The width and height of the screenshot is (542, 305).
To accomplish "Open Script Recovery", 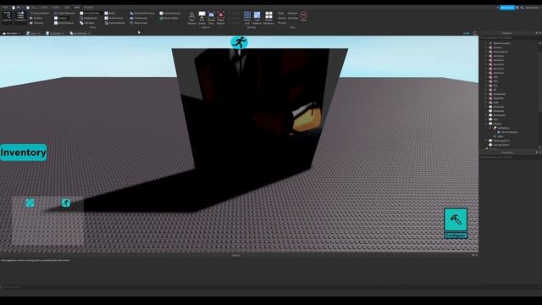I will coord(169,14).
